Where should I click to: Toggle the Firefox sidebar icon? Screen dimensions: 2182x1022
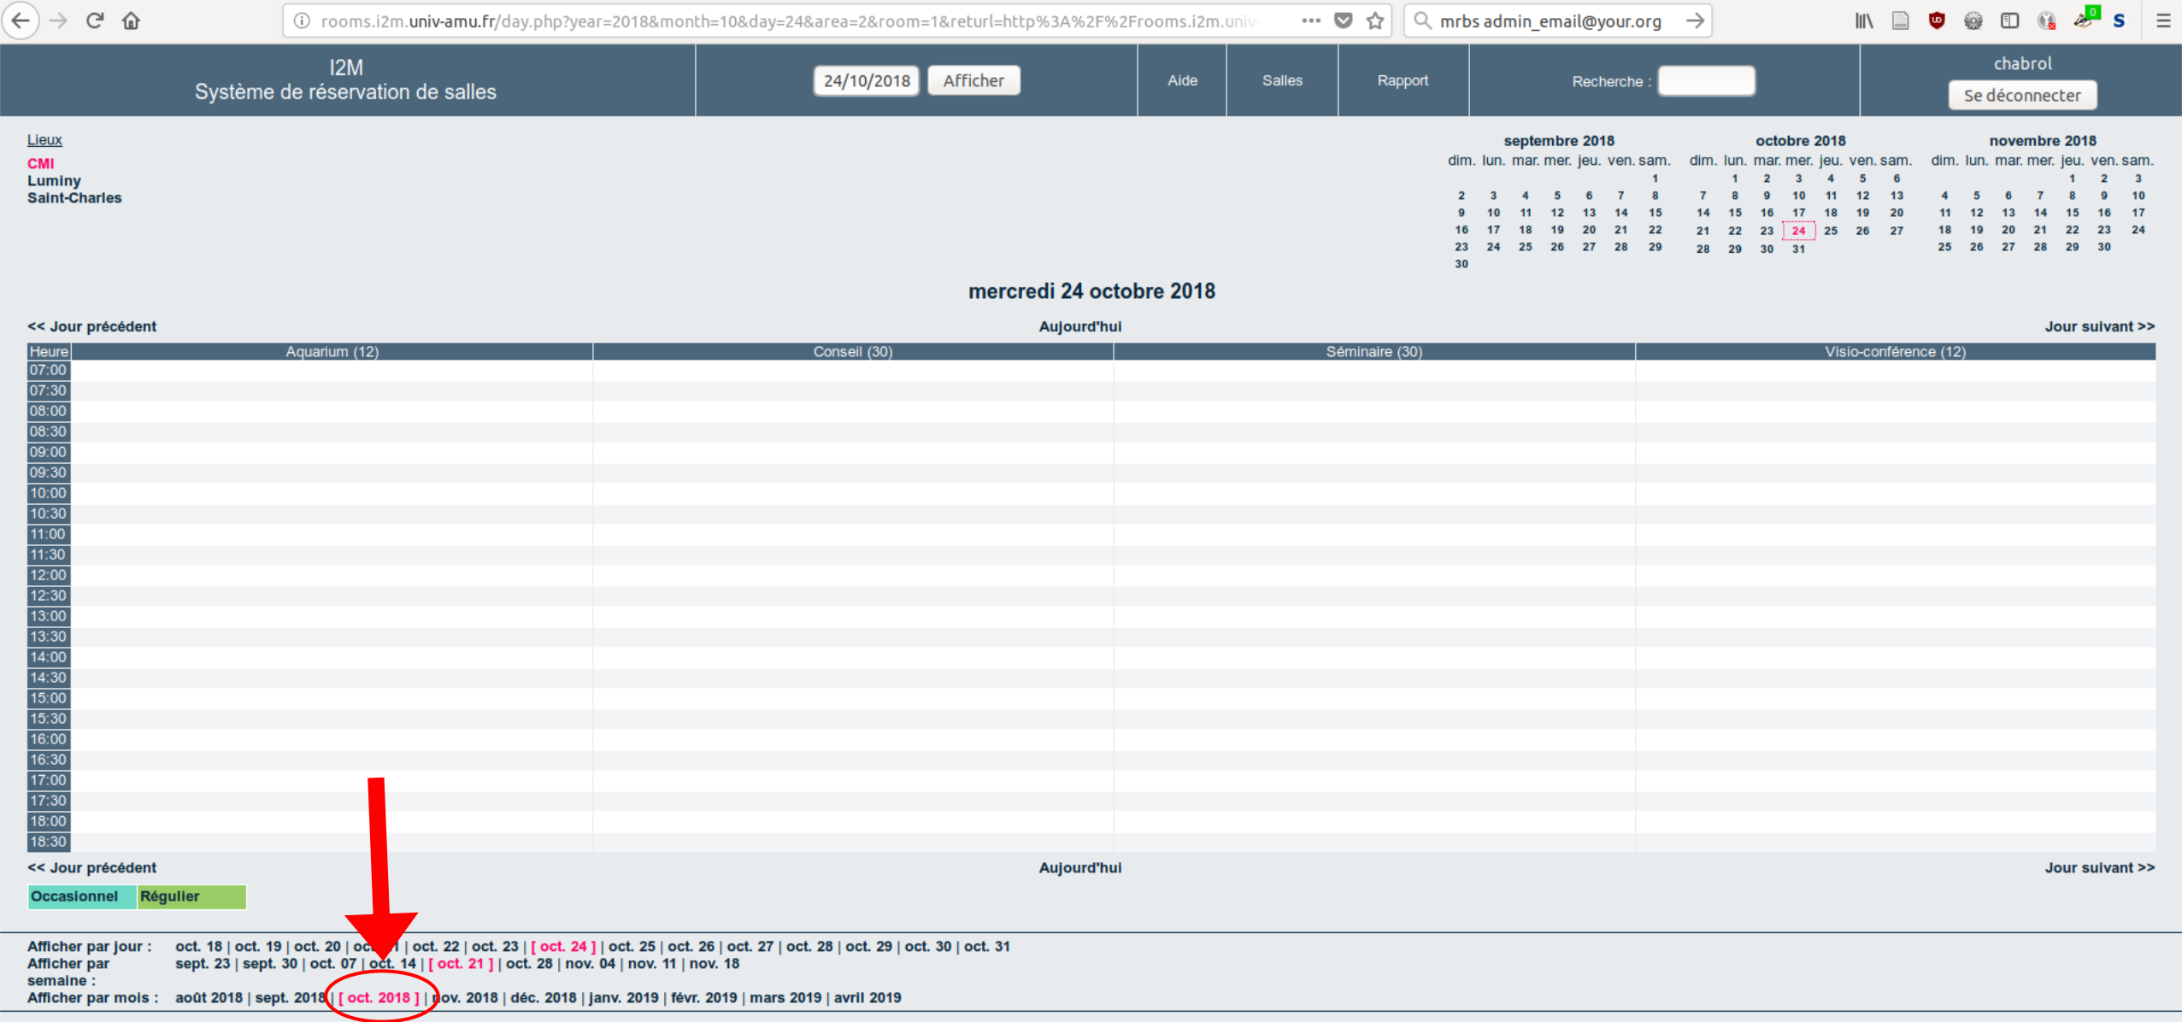click(x=2009, y=21)
